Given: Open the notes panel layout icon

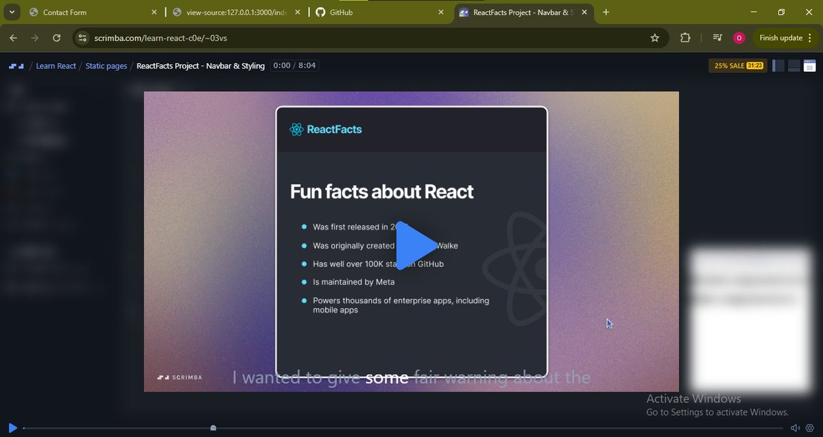Looking at the screenshot, I should point(809,65).
